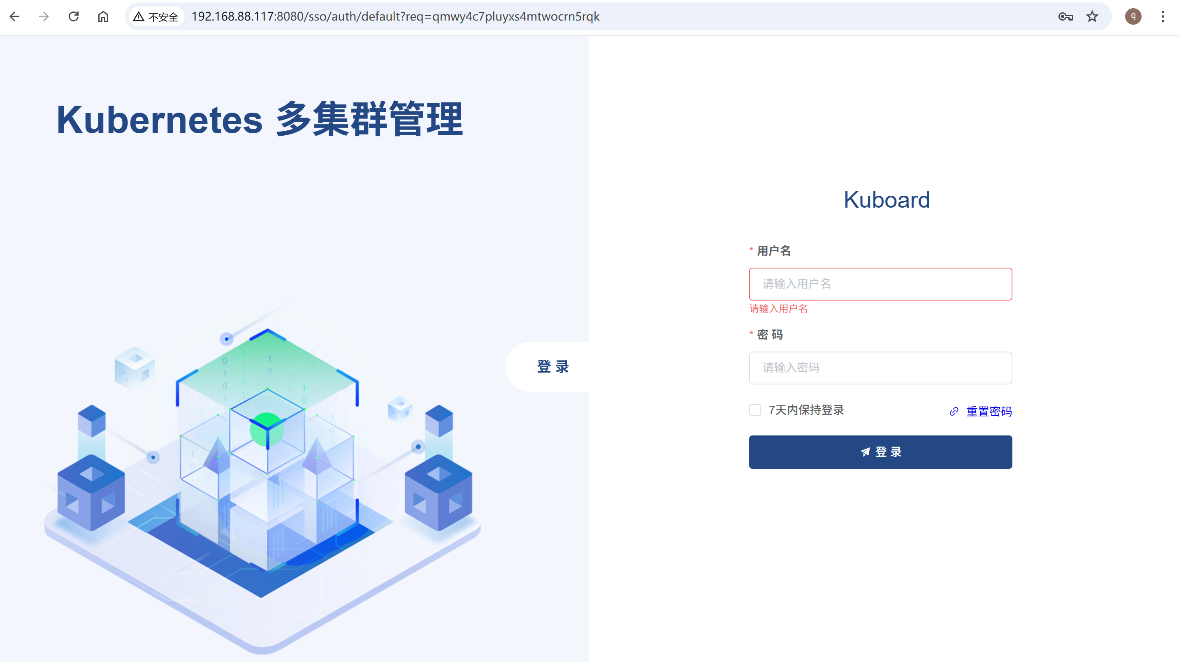
Task: Open the 重置密码 link
Action: 989,411
